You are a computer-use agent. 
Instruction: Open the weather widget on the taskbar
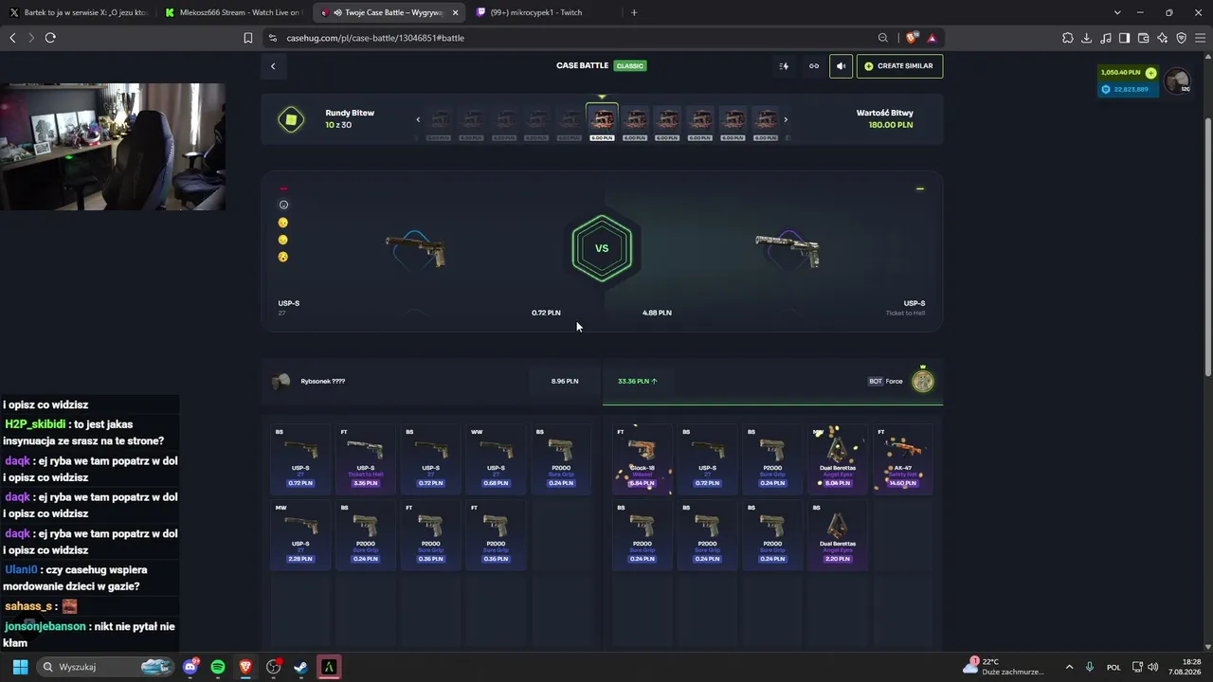pyautogui.click(x=1005, y=667)
